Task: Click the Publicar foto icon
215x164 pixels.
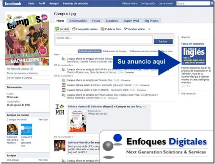Action: click(x=102, y=29)
